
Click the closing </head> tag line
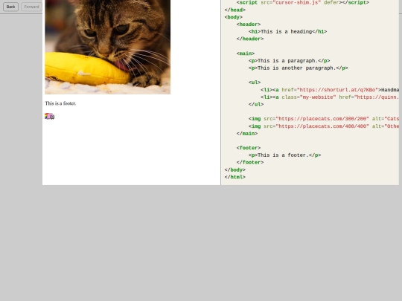pyautogui.click(x=234, y=10)
